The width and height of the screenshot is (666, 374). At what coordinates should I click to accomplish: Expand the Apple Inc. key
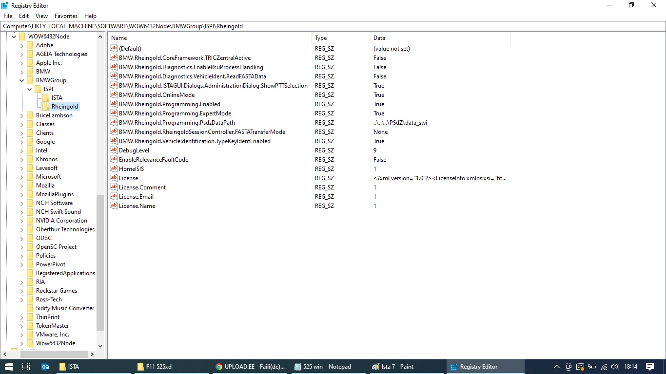coord(21,63)
